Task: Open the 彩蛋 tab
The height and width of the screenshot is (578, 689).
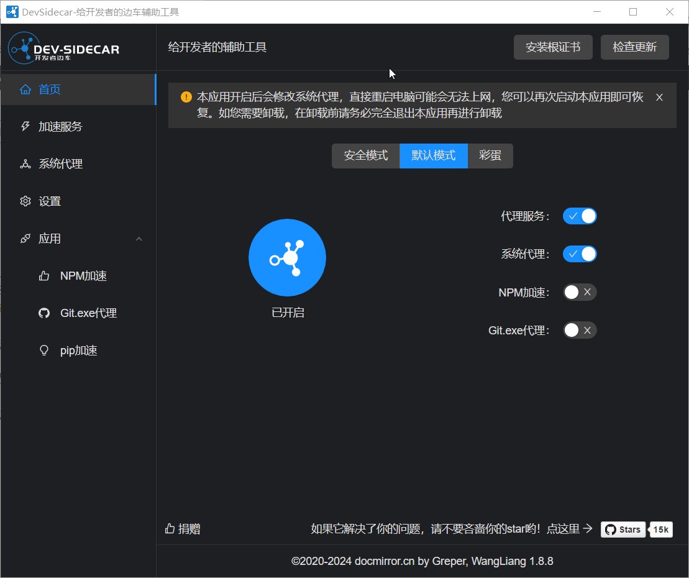Action: pyautogui.click(x=490, y=156)
